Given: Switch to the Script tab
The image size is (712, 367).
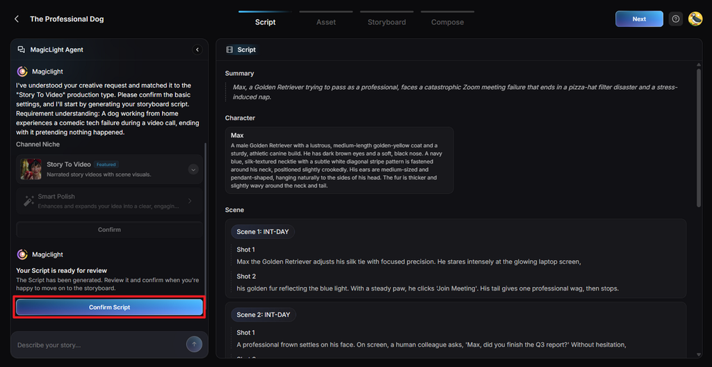Looking at the screenshot, I should 265,22.
